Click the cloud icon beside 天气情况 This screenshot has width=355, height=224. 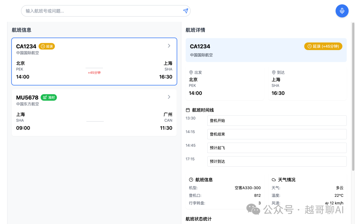coord(274,180)
